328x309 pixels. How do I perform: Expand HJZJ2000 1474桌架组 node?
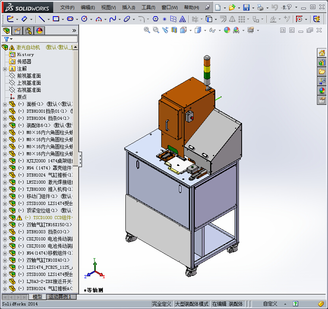click(5, 161)
